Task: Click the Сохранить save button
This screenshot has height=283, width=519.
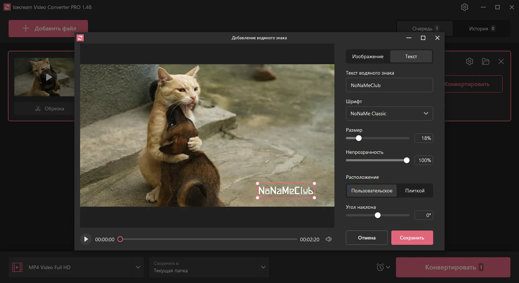Action: tap(412, 238)
